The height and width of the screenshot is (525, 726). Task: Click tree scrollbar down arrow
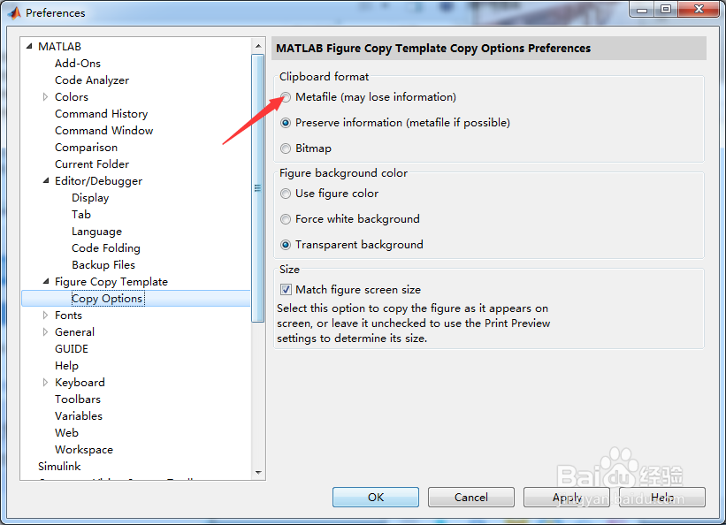coord(258,473)
